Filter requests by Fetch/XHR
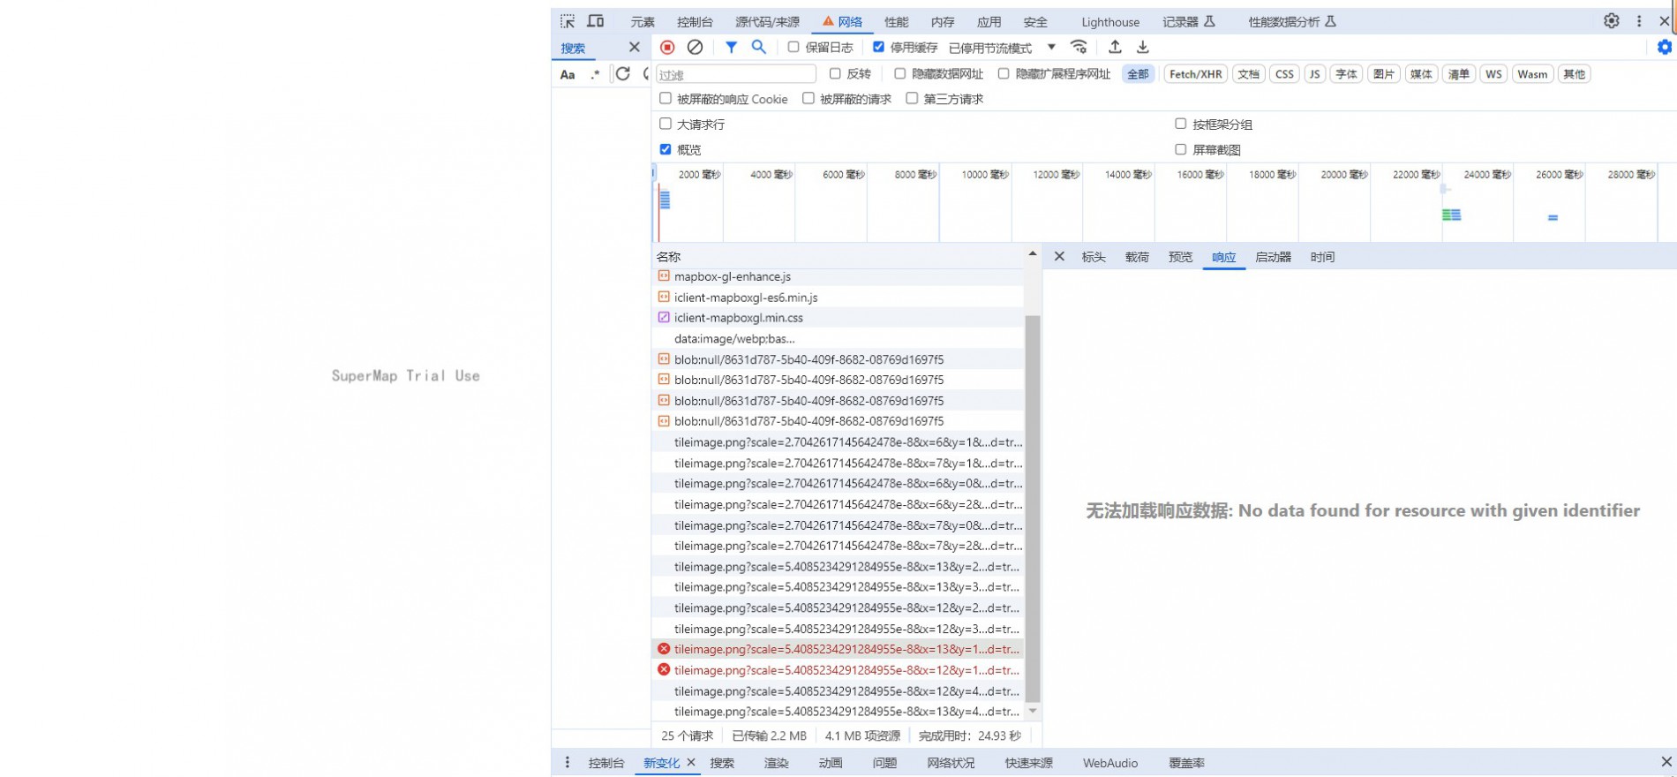Screen dimensions: 1677x777 pyautogui.click(x=1195, y=74)
